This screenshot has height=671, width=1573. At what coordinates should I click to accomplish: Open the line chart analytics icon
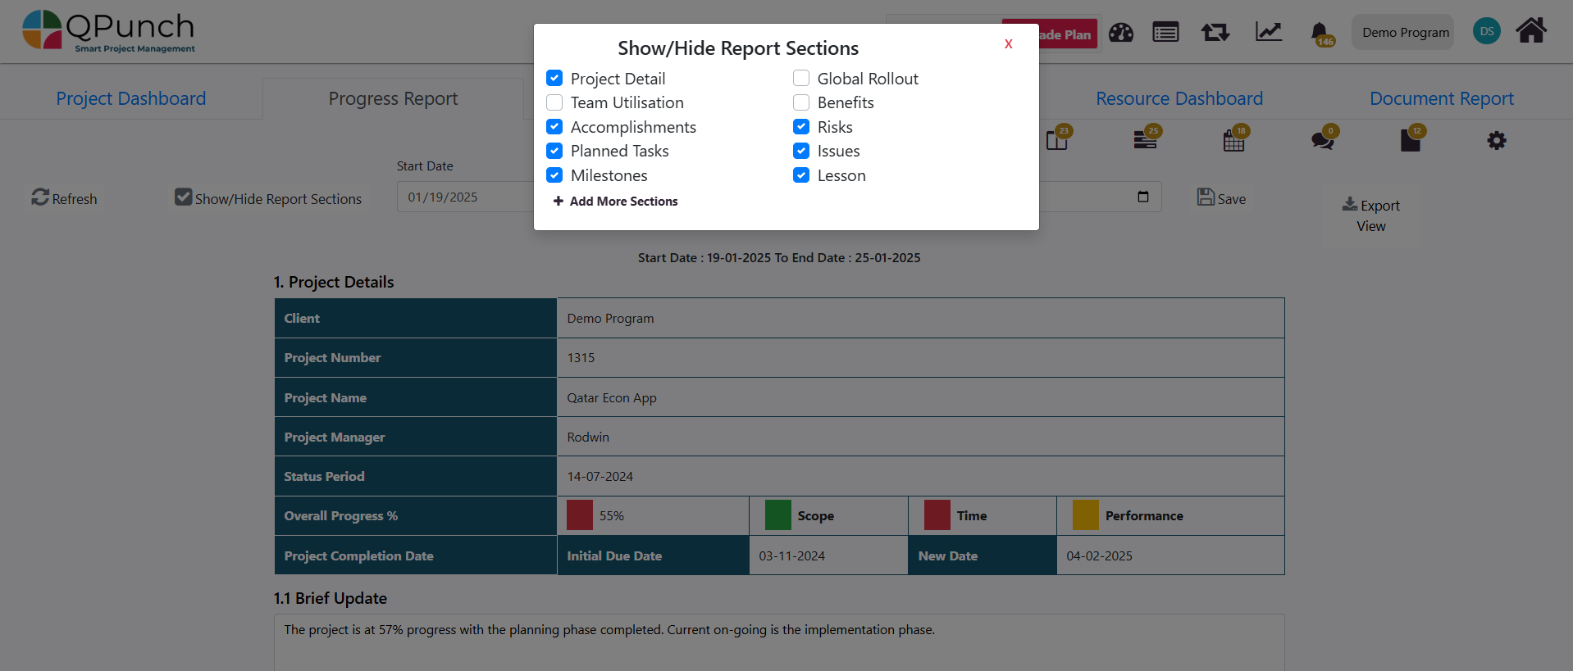pyautogui.click(x=1268, y=33)
